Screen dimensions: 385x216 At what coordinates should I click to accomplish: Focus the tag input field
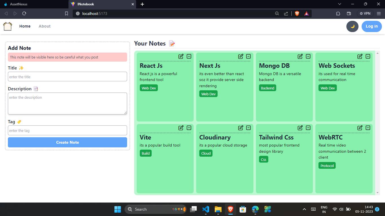(x=67, y=130)
